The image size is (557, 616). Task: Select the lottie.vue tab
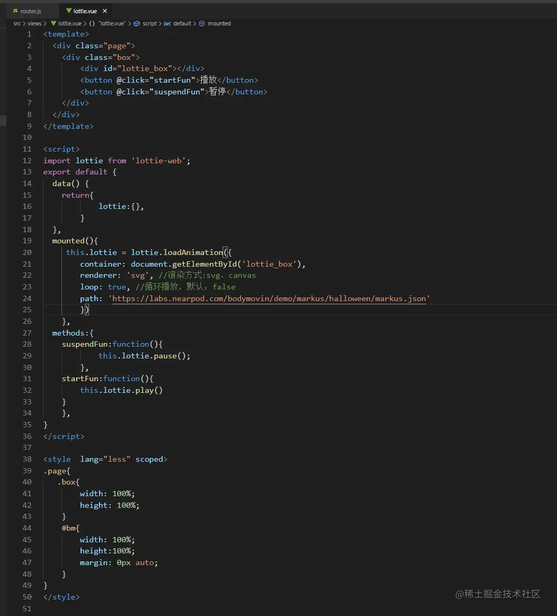pos(85,10)
